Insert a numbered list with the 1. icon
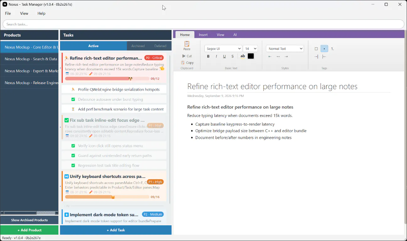407x241 pixels. click(x=333, y=49)
